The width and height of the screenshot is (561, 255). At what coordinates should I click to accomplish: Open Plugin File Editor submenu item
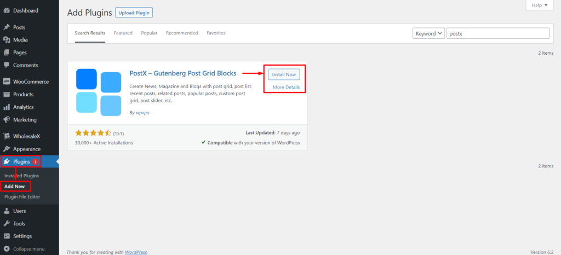pos(22,197)
